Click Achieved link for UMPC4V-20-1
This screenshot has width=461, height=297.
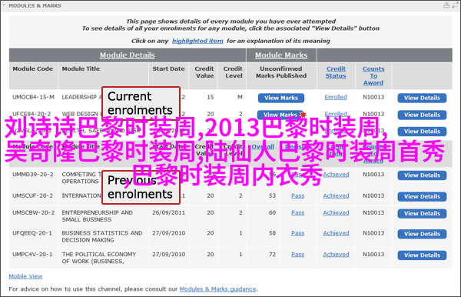pos(336,255)
